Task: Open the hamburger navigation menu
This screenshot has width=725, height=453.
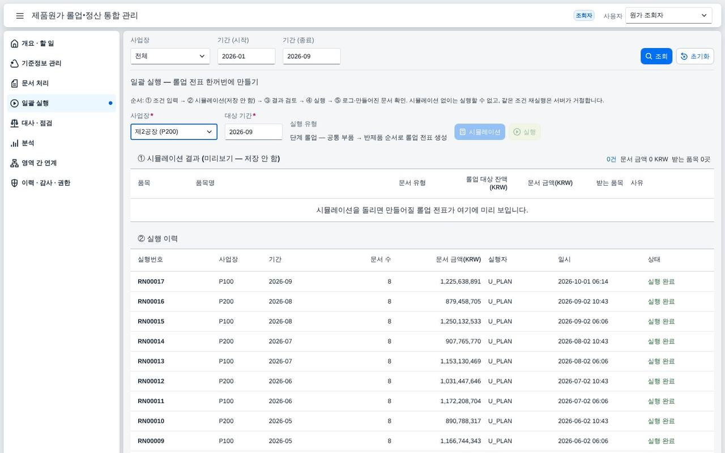Action: (x=20, y=16)
